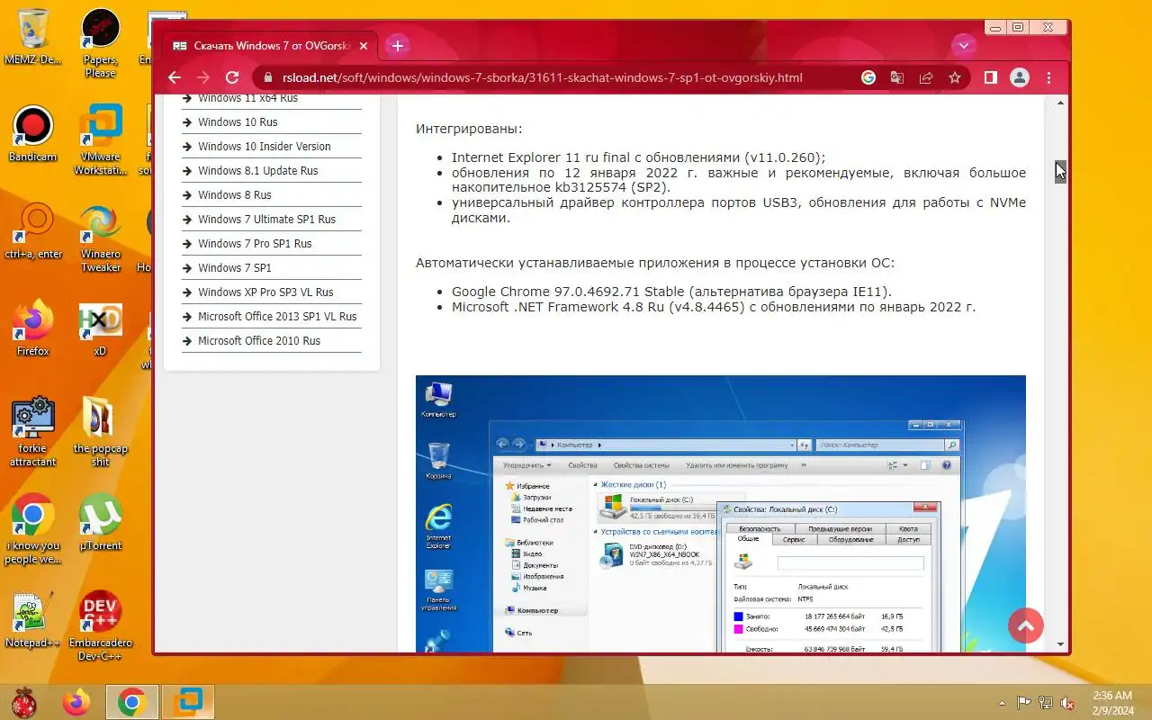This screenshot has width=1152, height=720.
Task: Open the network tray icon
Action: click(1046, 703)
